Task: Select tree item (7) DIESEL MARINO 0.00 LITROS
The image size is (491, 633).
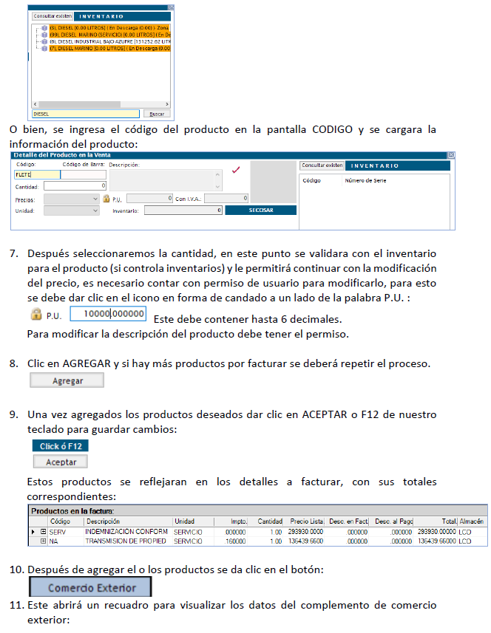Action: pos(109,49)
